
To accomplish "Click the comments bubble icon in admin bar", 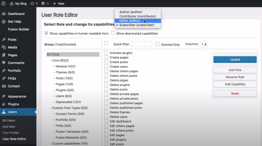I will 43,4.
